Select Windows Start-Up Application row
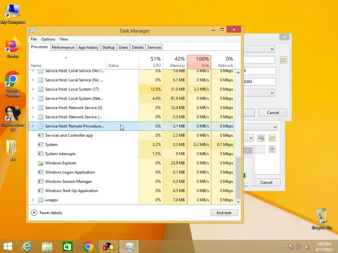Viewport: 338px width, 253px height. (x=132, y=191)
